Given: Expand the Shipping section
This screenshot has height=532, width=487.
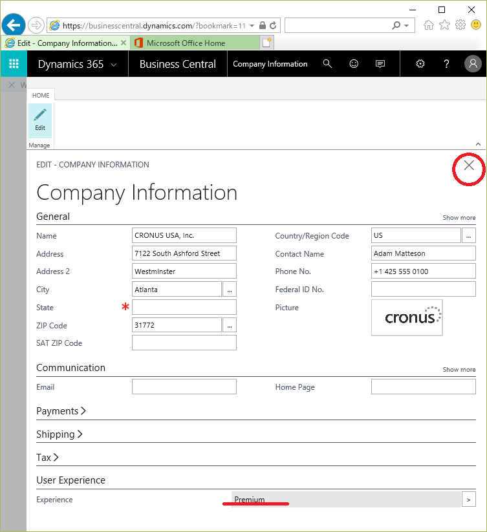Looking at the screenshot, I should (60, 434).
